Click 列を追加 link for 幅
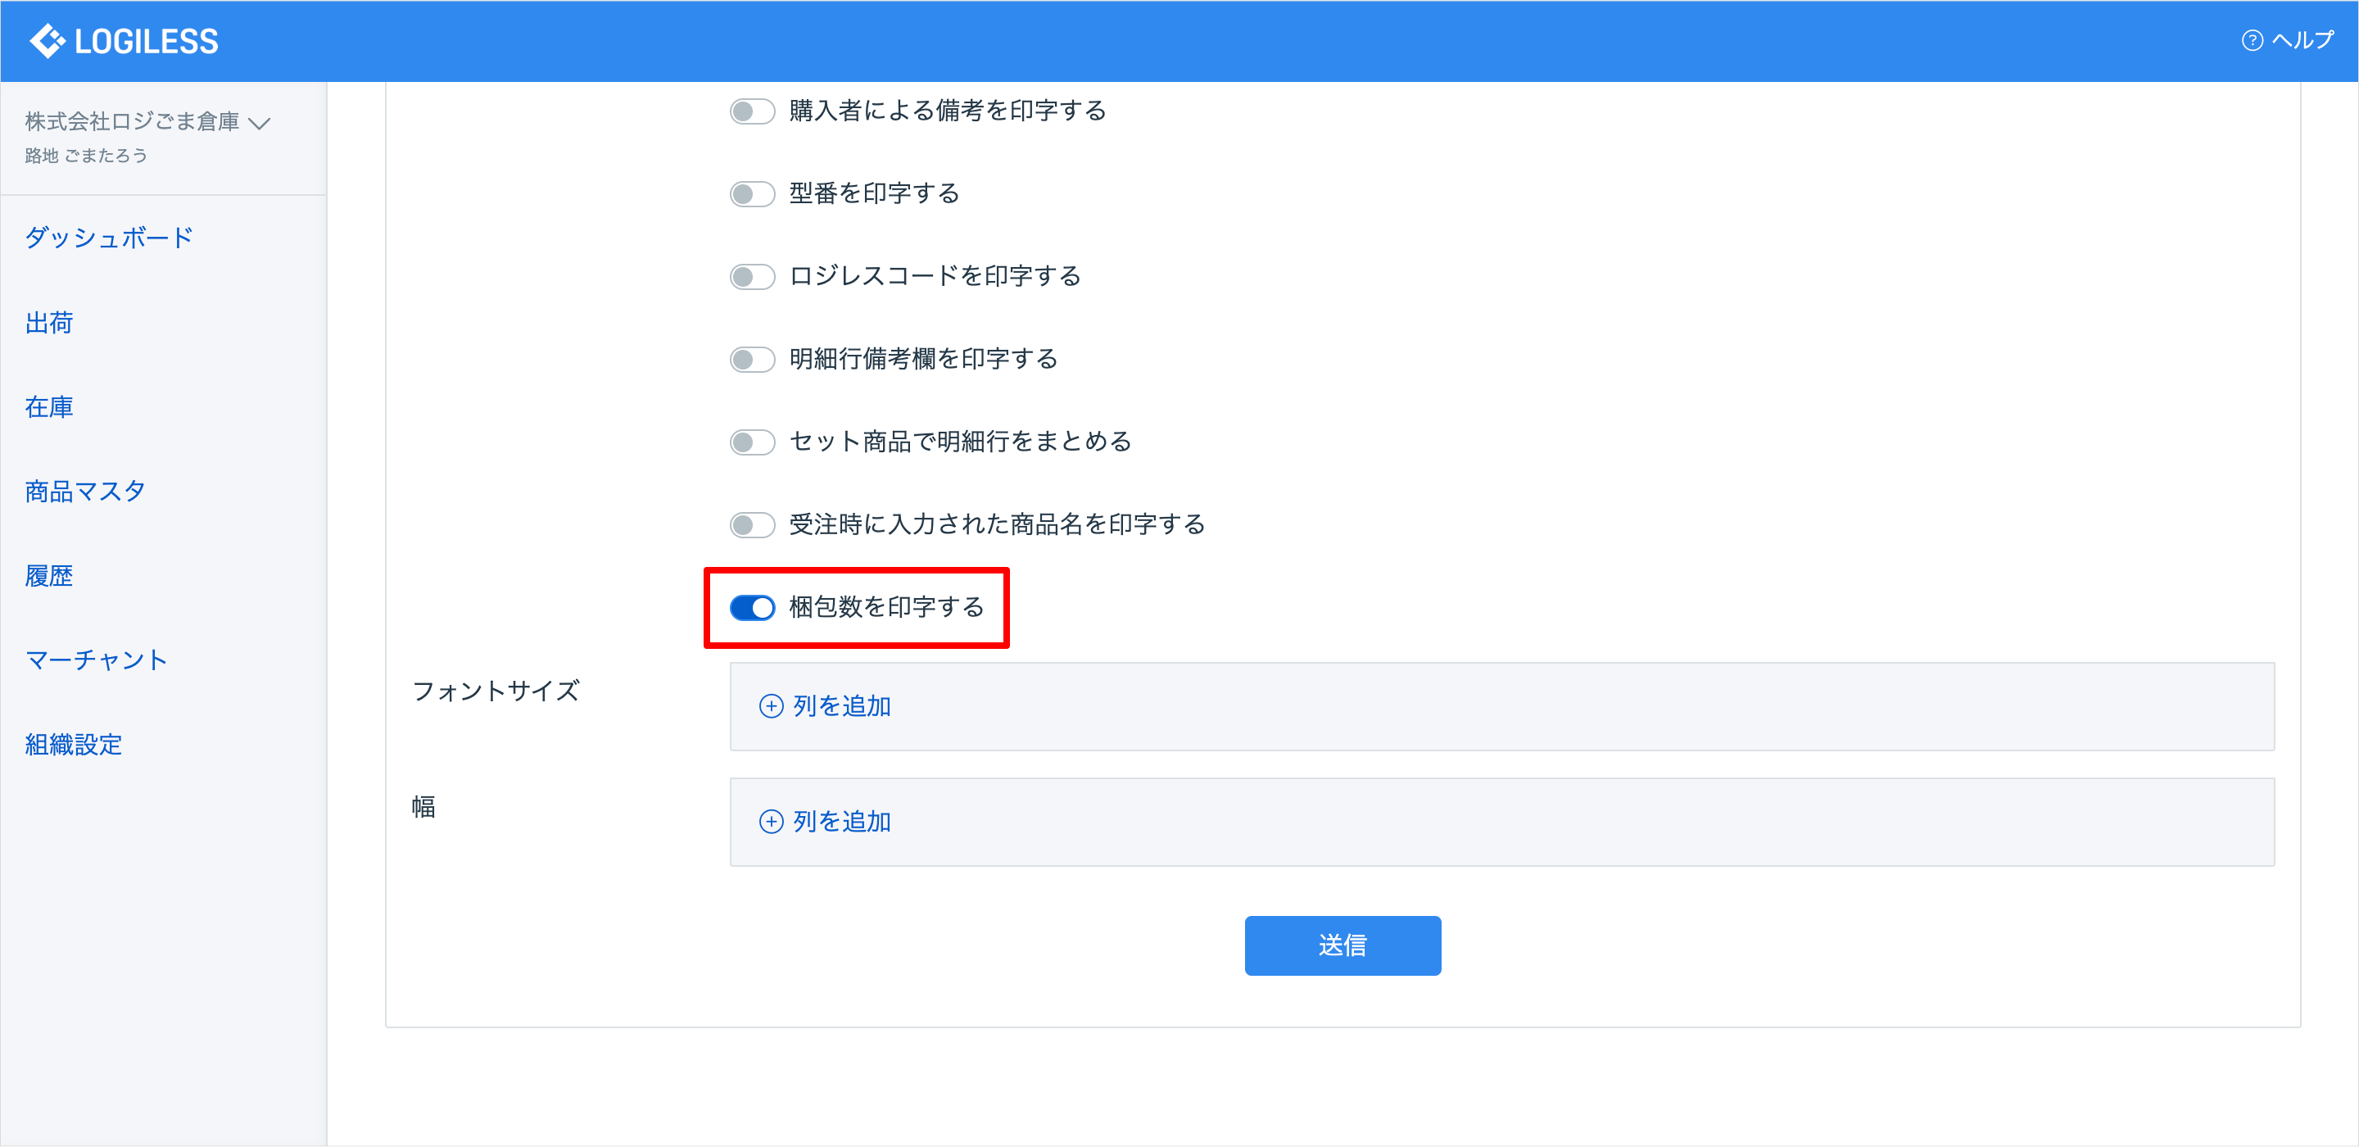The width and height of the screenshot is (2359, 1147). click(x=841, y=822)
